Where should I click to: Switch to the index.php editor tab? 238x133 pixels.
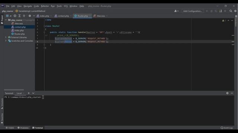coord(44,16)
